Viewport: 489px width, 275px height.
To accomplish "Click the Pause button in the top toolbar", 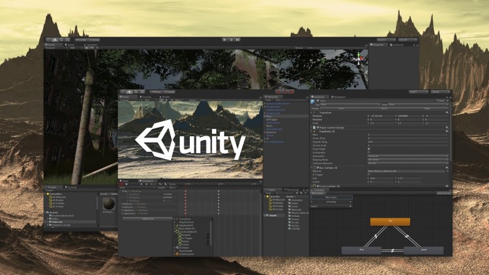I will (x=233, y=40).
